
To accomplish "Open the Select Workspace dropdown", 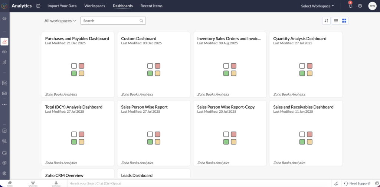I will click(317, 6).
